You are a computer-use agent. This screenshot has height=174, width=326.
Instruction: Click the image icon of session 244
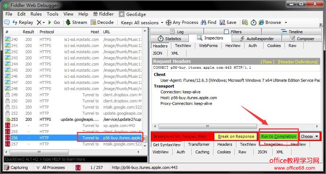pos(8,64)
